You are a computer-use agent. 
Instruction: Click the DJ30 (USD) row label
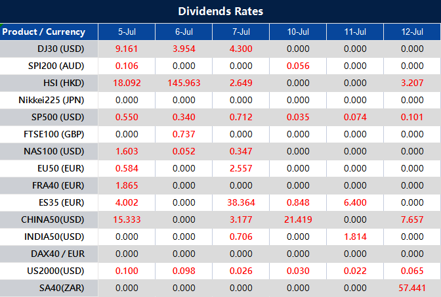point(60,49)
